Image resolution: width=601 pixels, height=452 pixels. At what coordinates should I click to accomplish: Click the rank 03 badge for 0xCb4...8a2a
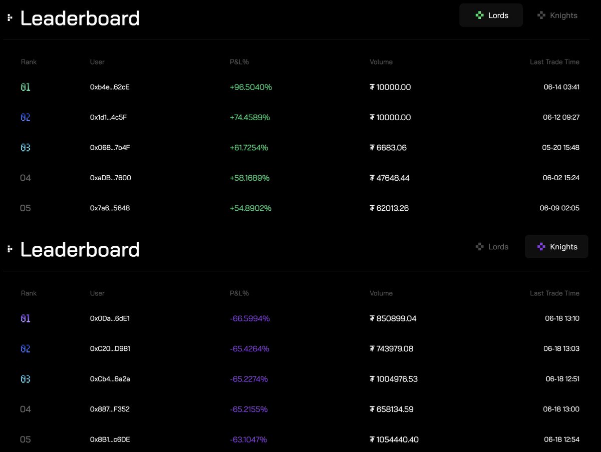pos(26,379)
